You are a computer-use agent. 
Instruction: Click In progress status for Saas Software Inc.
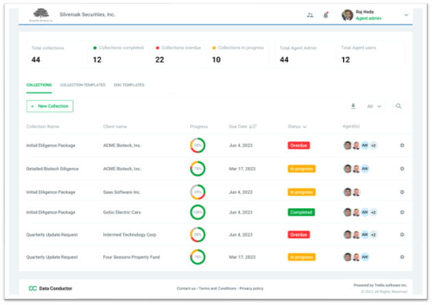[301, 192]
